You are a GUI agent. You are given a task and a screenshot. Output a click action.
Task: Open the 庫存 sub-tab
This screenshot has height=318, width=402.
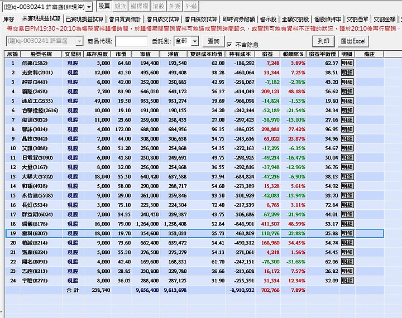coord(9,19)
